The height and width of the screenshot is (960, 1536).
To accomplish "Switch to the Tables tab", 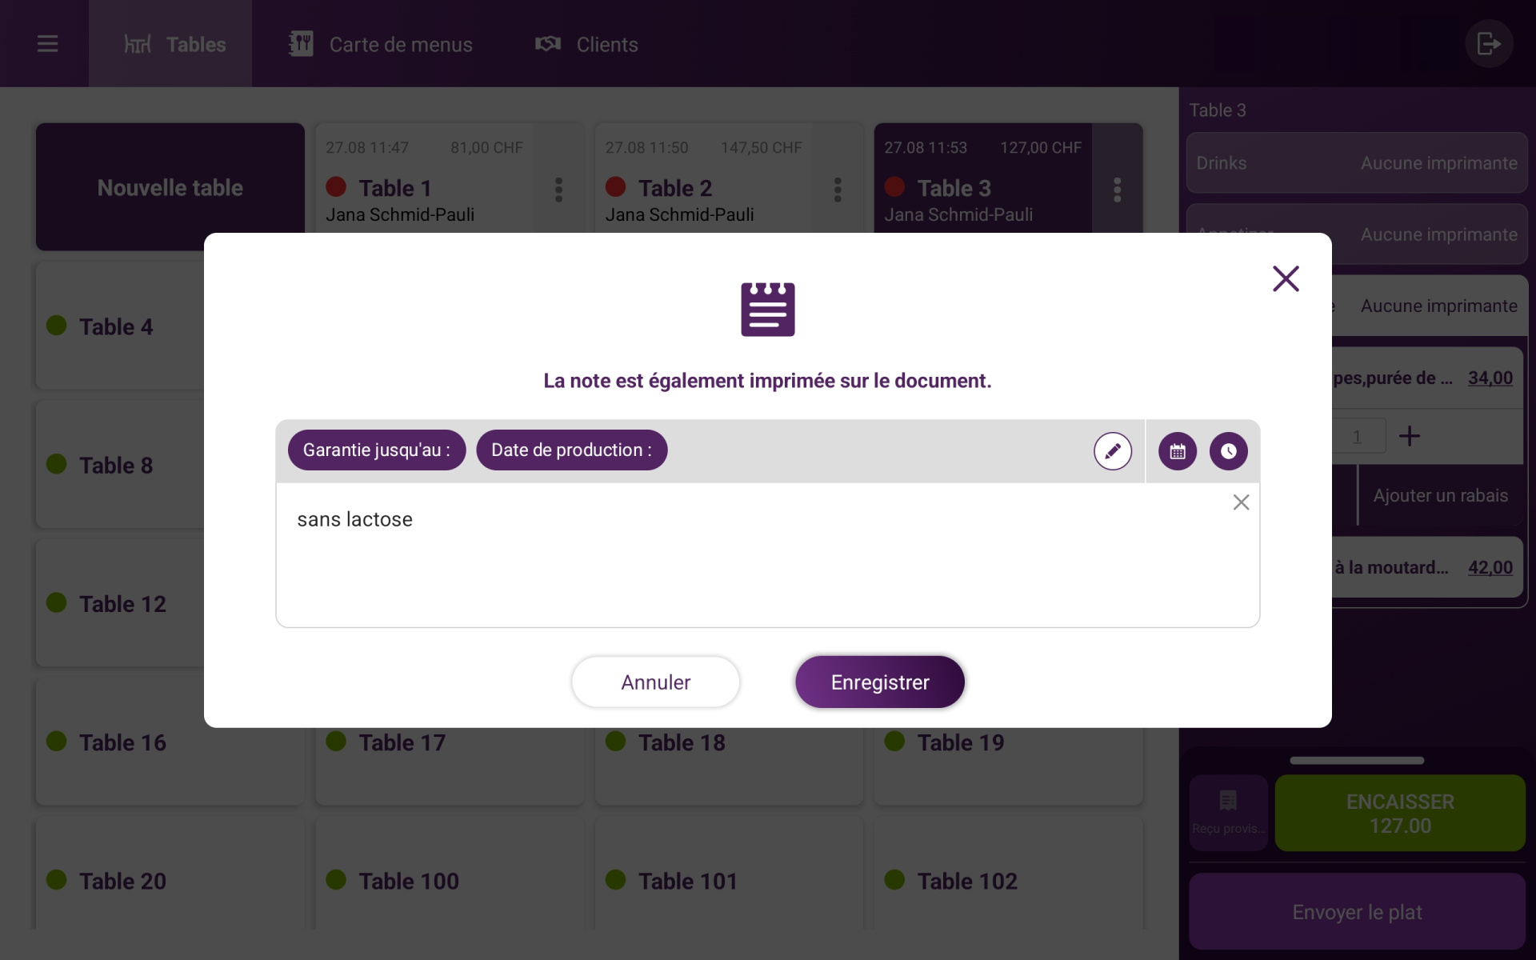I will (x=174, y=44).
